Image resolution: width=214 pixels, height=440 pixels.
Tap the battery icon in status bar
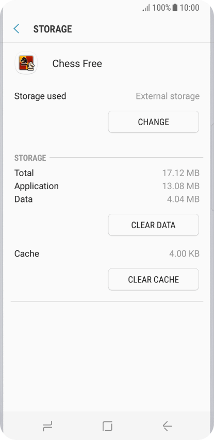(x=175, y=8)
